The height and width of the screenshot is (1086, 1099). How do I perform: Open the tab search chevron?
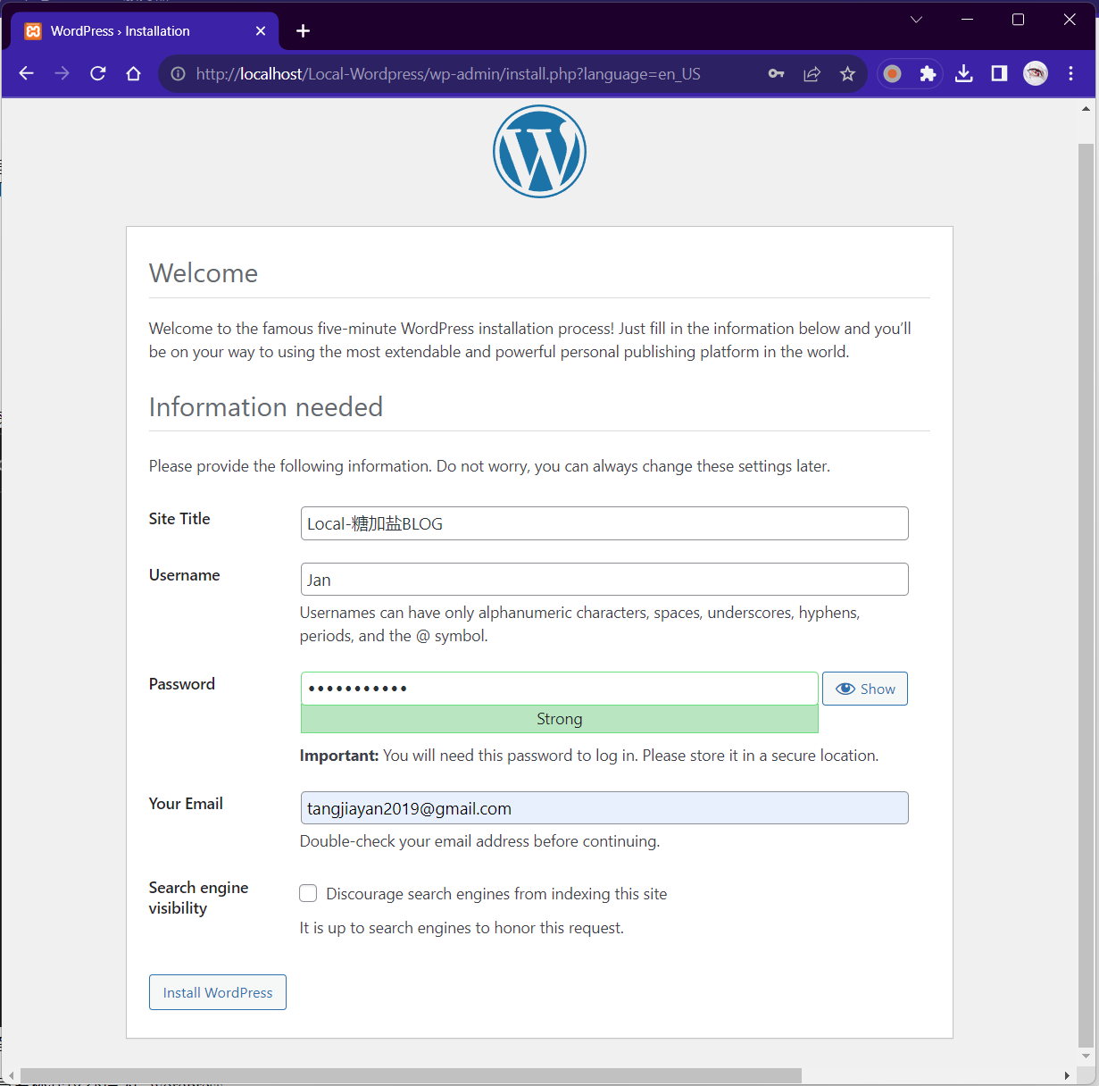tap(917, 20)
